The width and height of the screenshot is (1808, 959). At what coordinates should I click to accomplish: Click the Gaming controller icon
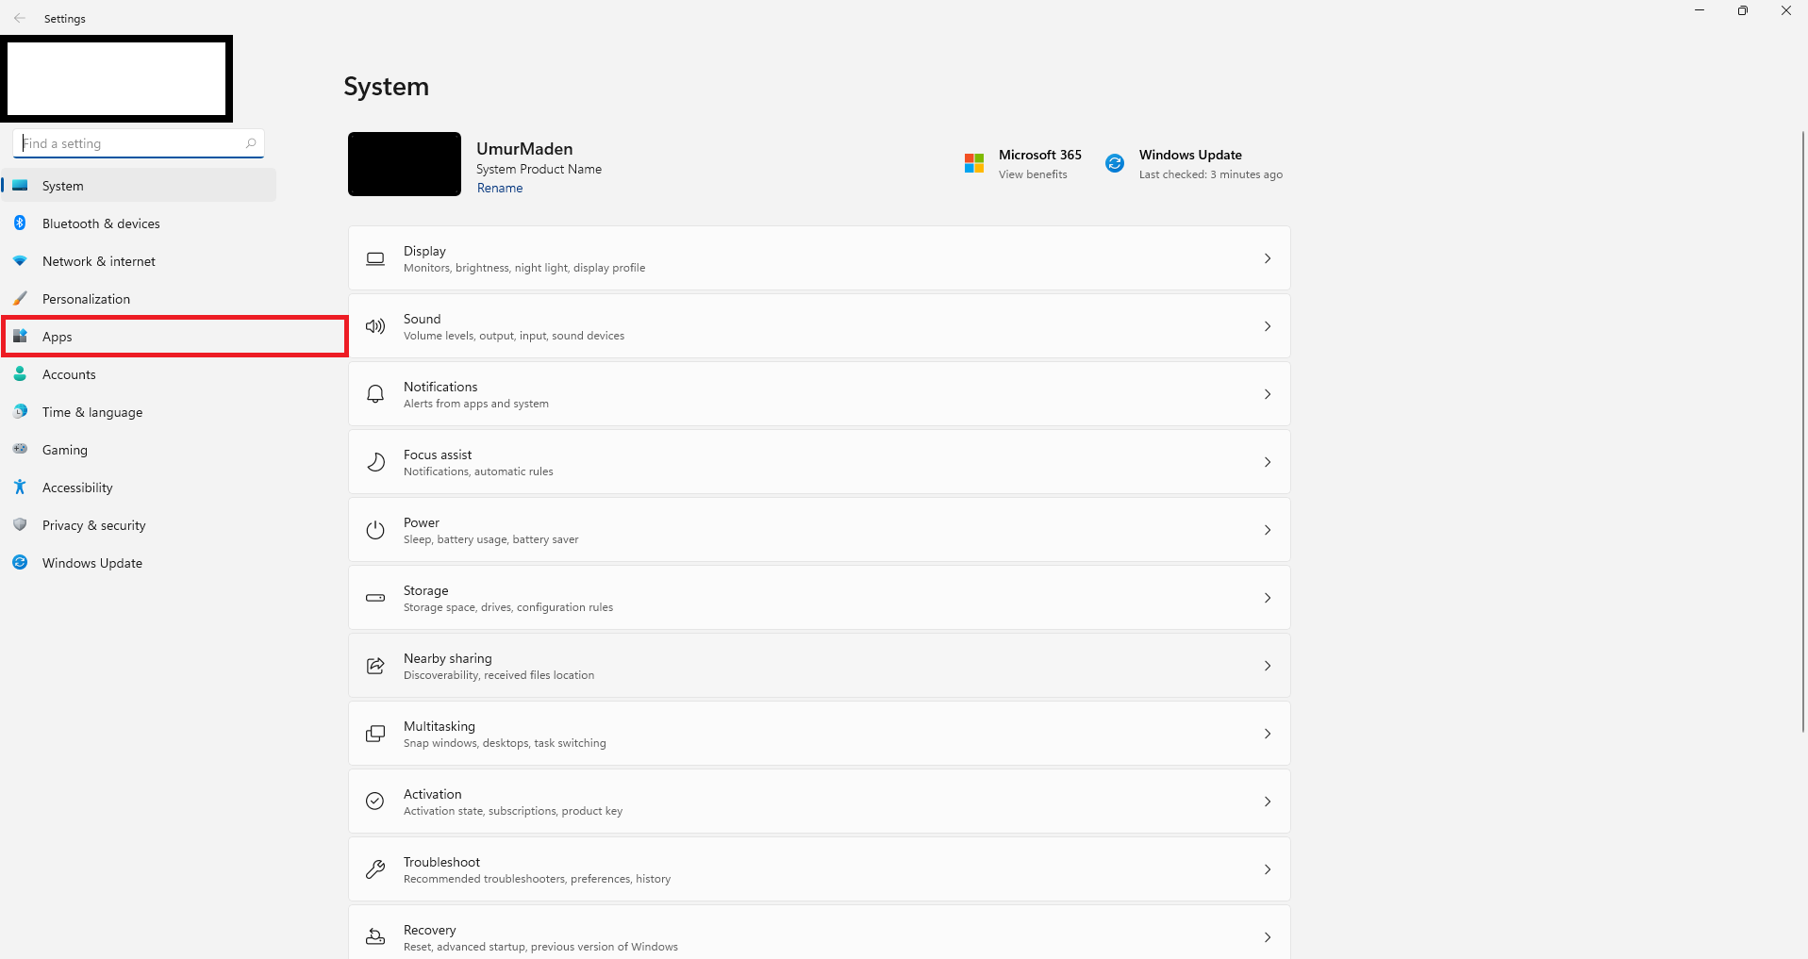click(20, 450)
